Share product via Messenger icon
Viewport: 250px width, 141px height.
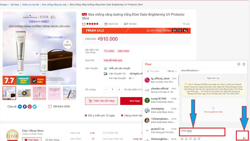(x=20, y=106)
